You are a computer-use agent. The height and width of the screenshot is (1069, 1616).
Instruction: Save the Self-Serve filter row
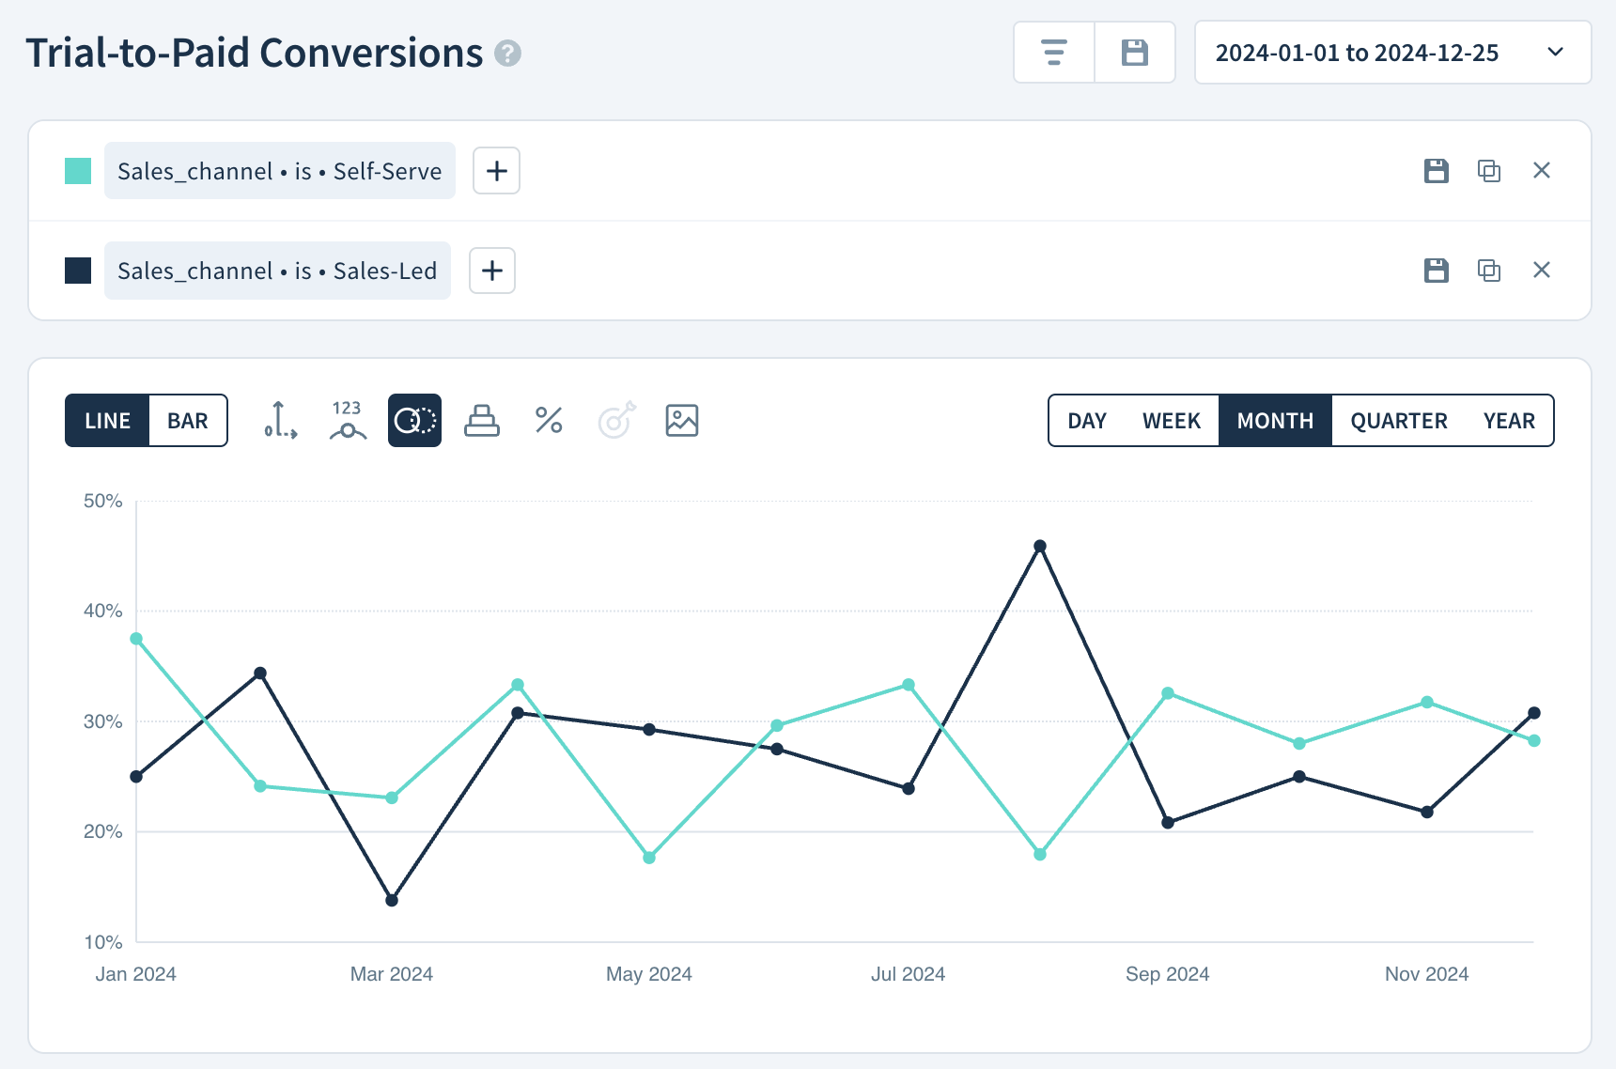[x=1435, y=171]
